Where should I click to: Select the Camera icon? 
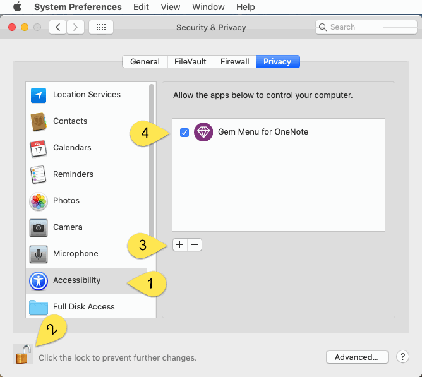click(x=39, y=228)
